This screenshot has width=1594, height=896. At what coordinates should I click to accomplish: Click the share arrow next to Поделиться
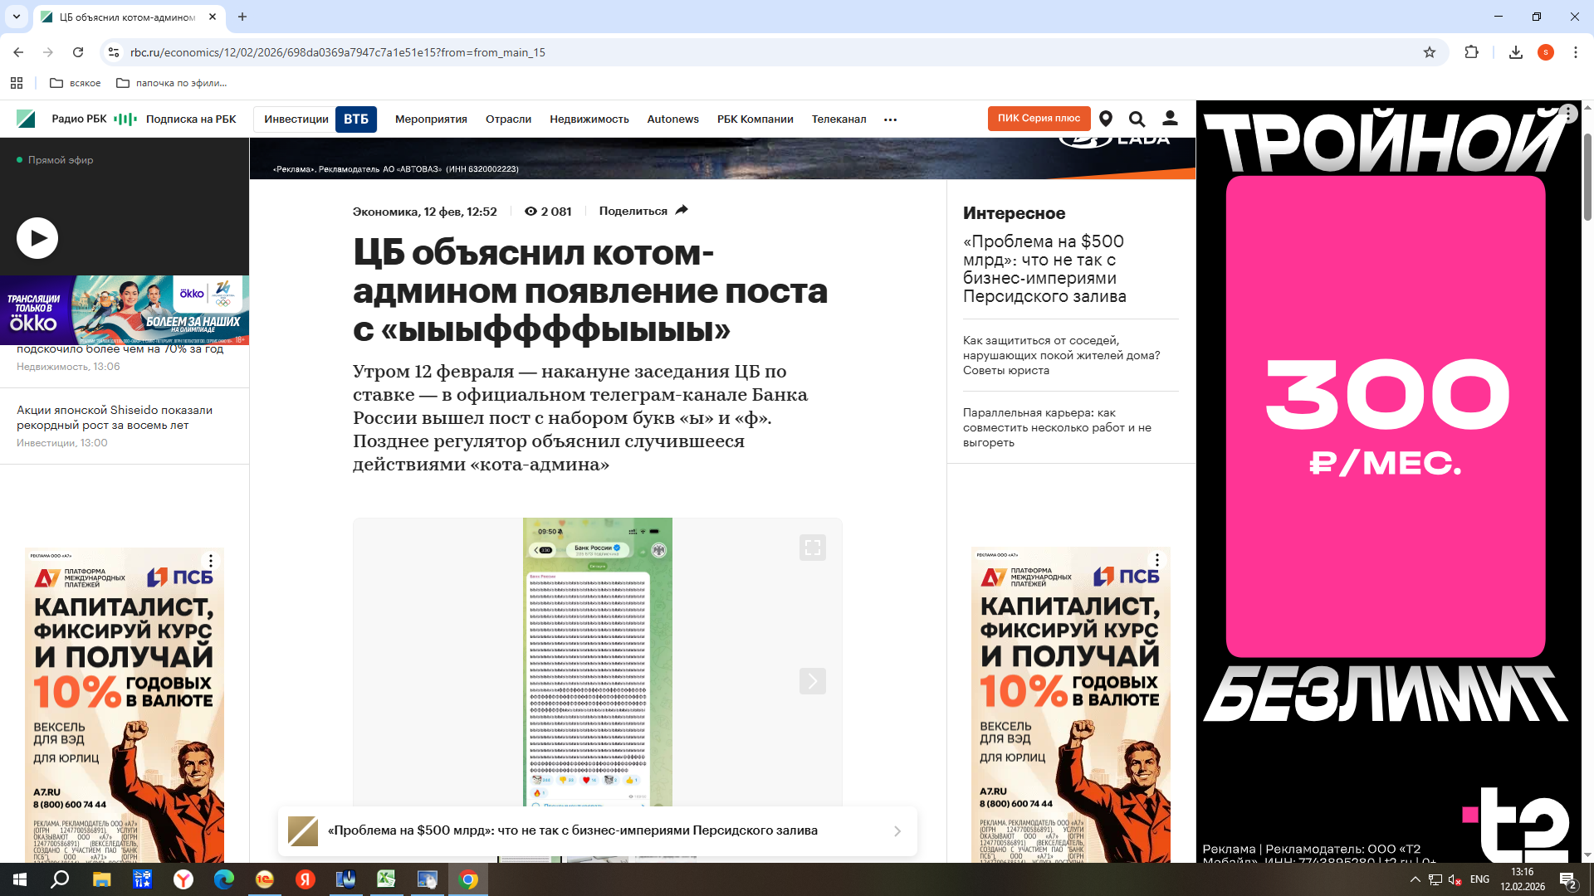click(x=682, y=211)
